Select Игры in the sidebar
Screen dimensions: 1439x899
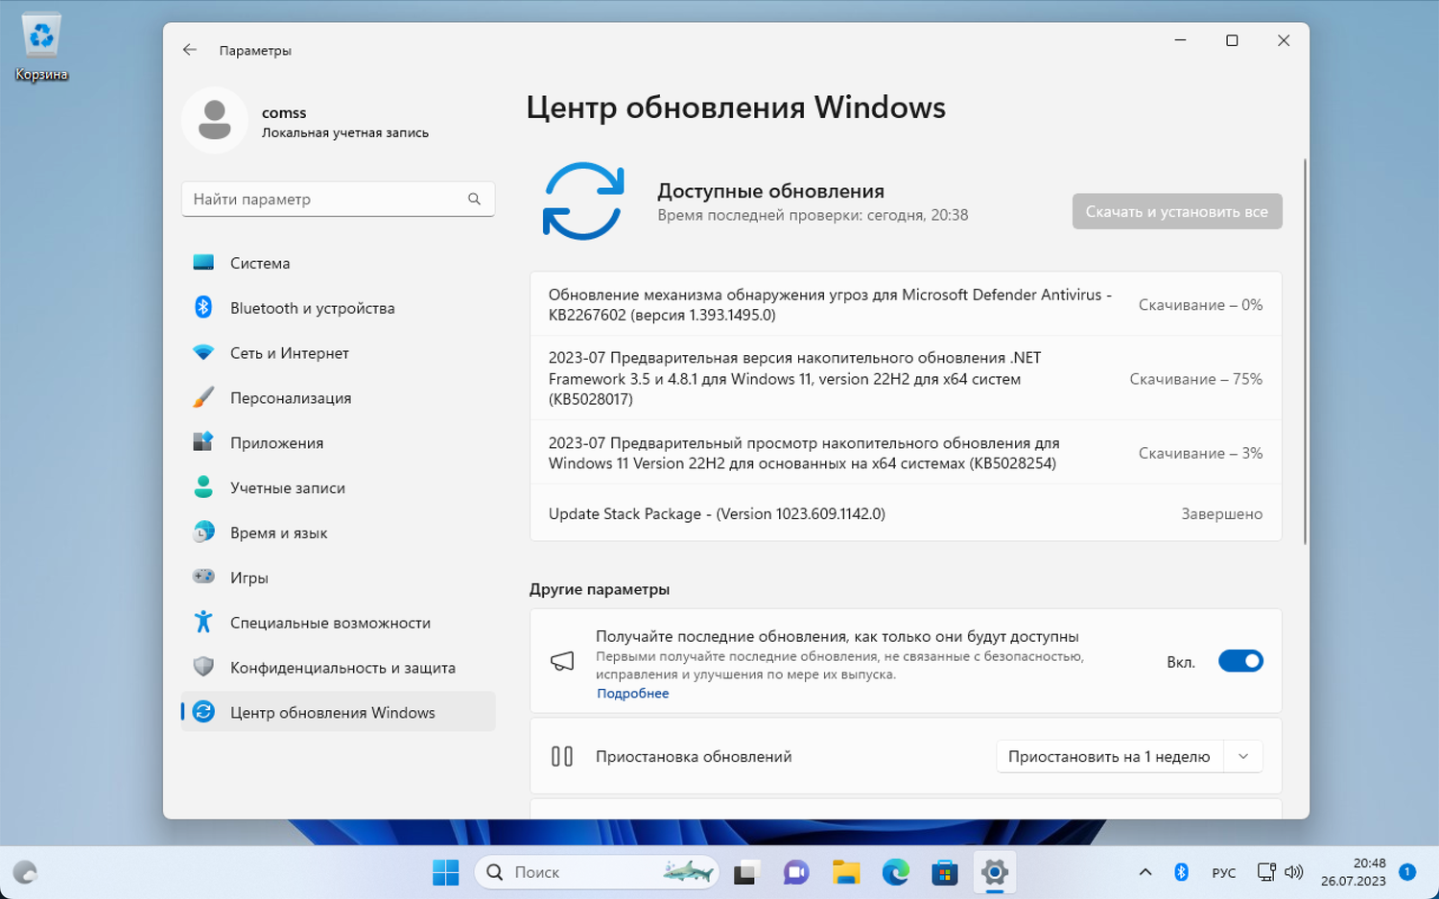pos(338,577)
